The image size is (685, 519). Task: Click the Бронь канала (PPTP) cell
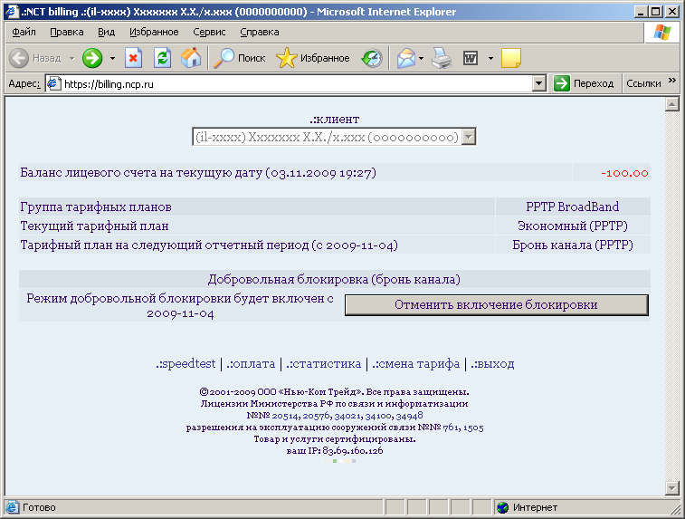pyautogui.click(x=572, y=245)
